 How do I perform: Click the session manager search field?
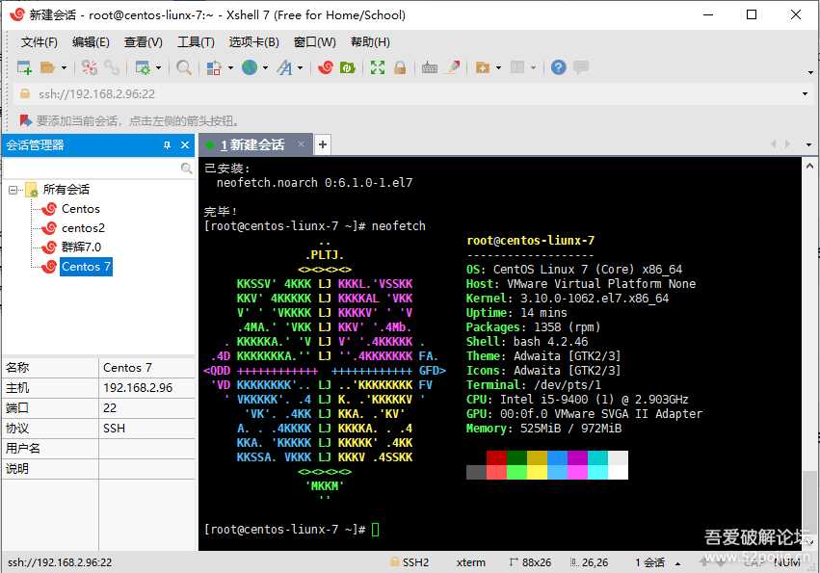(x=91, y=169)
